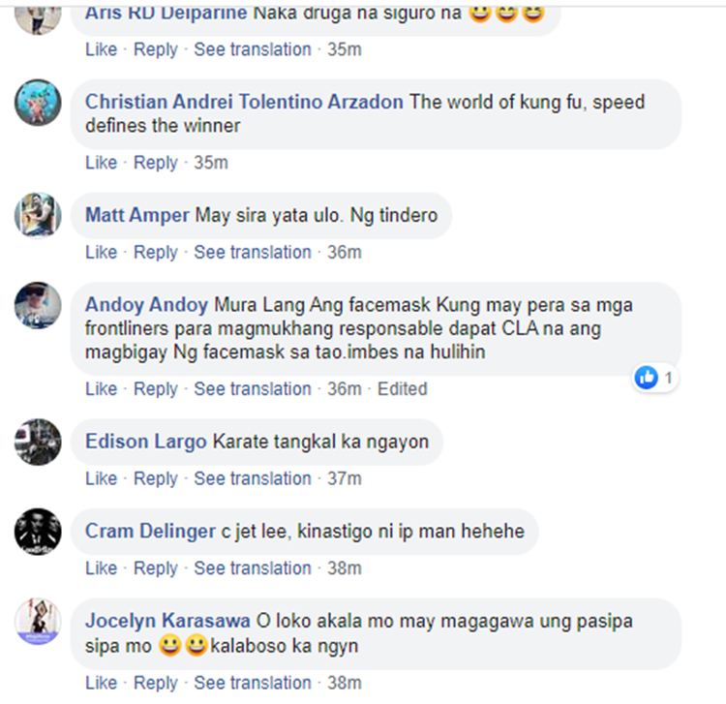Like Christian Andrei Tolentino Arzadon's comment
Screen dimensions: 726x704
pos(101,163)
